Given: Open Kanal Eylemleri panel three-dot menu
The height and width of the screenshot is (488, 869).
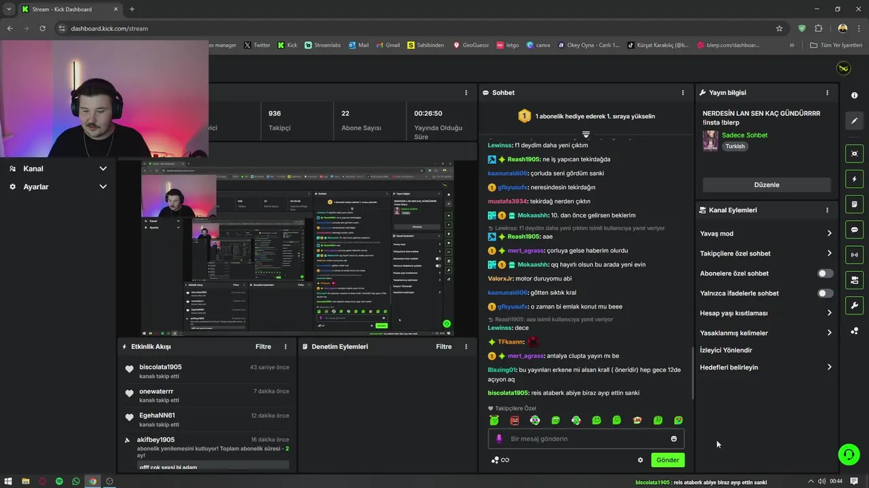Looking at the screenshot, I should click(x=827, y=210).
